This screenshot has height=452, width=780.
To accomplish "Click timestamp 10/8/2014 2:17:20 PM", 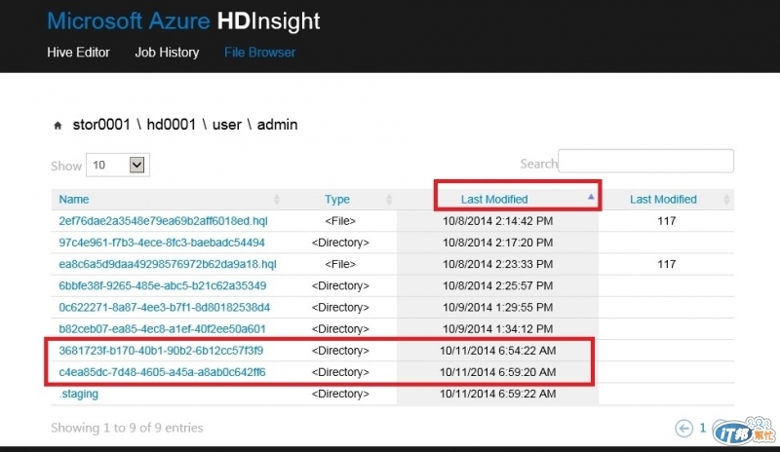I will tap(498, 243).
